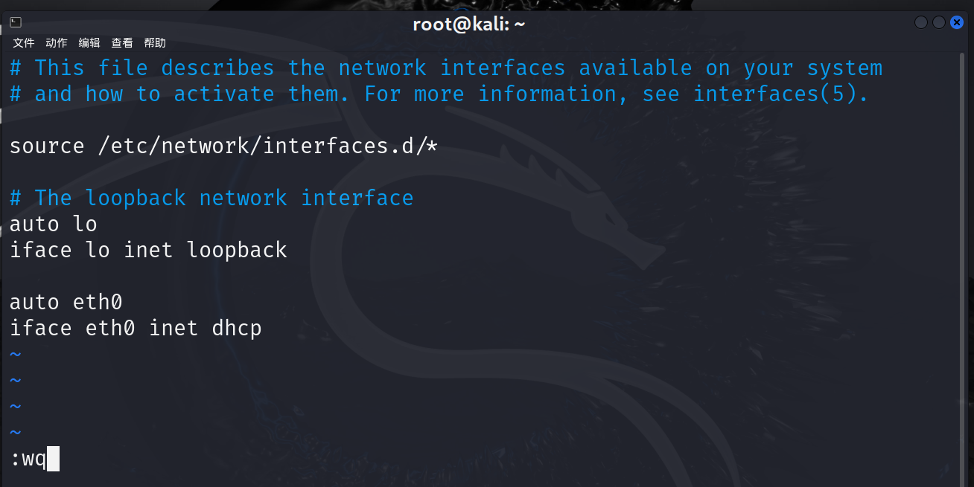Click the '# The loopback network interface' comment
This screenshot has height=487, width=974.
(211, 198)
